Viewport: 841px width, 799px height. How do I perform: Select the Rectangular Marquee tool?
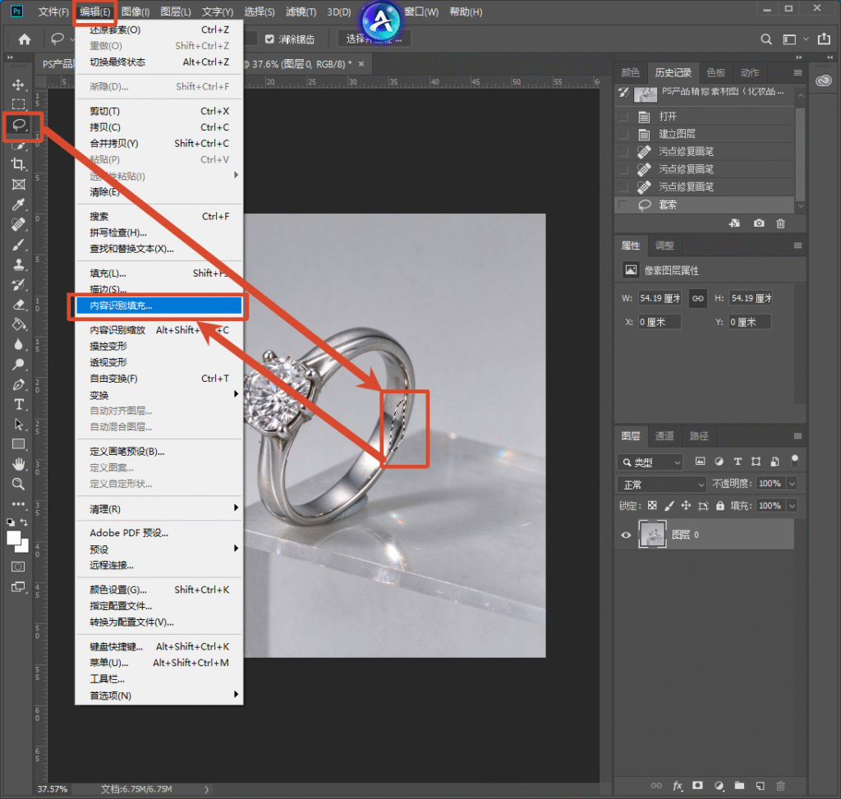[x=18, y=104]
